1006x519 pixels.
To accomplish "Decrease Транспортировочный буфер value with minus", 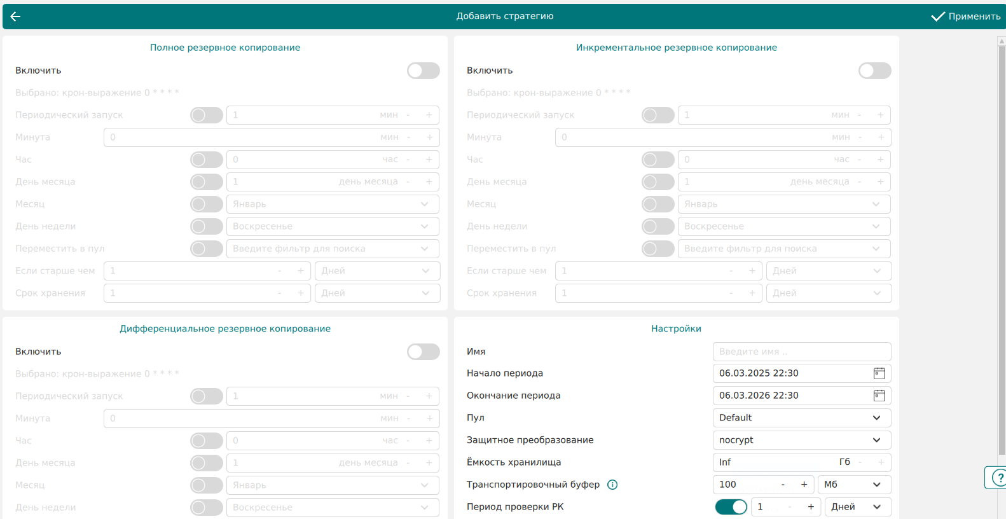I will coord(783,485).
